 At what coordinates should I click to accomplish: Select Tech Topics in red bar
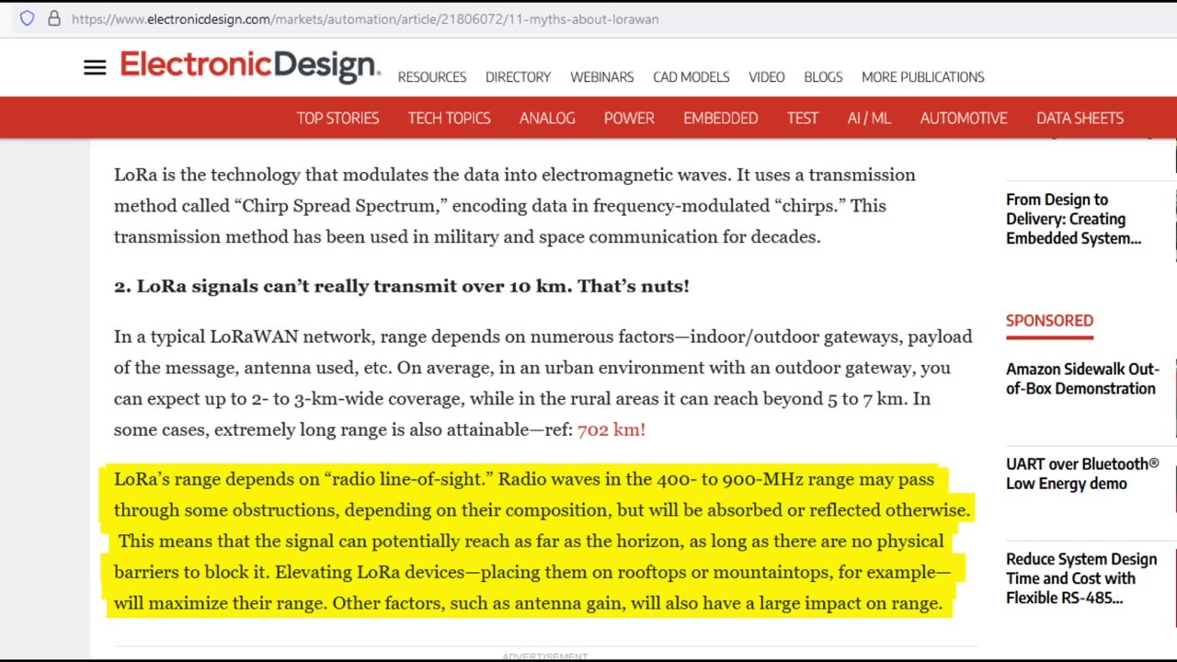coord(450,118)
